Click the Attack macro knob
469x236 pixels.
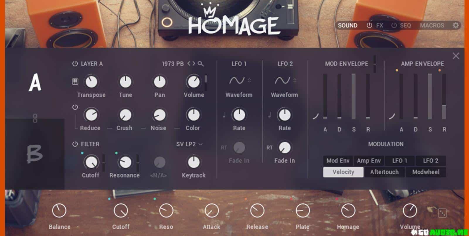click(212, 211)
